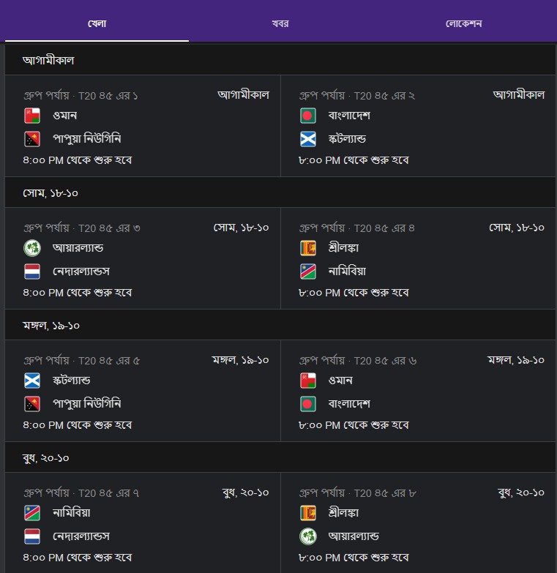Click the Oman flag in match ১

point(32,116)
